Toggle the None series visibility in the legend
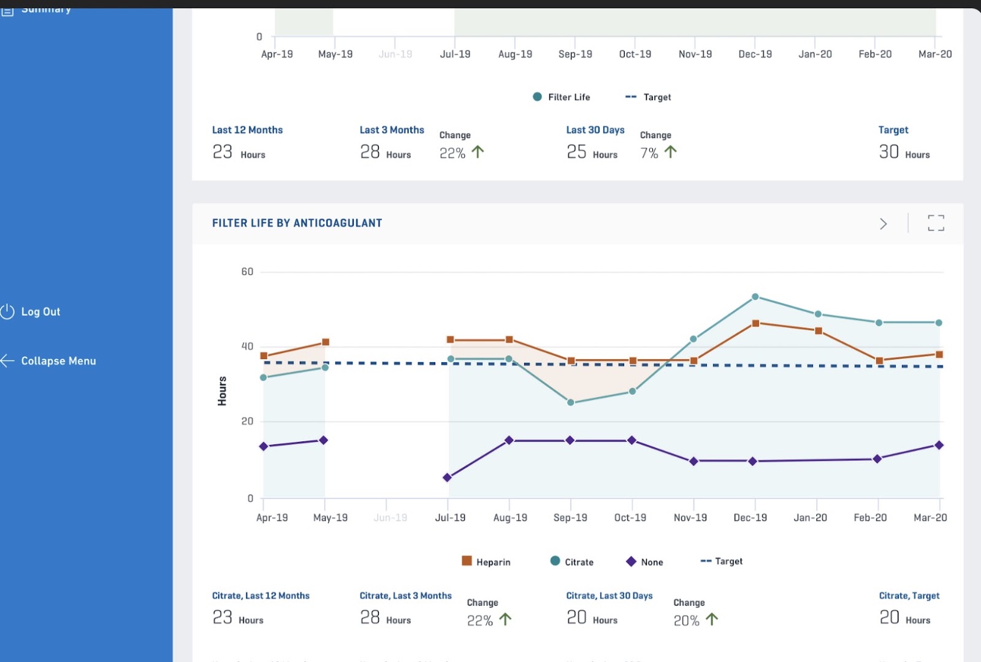Screen dimensions: 981x662 pos(652,561)
